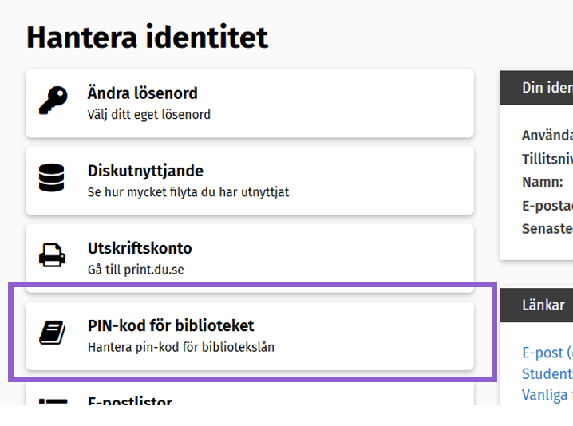The width and height of the screenshot is (573, 426).
Task: Click the book icon for PIN-kod
Action: click(52, 333)
